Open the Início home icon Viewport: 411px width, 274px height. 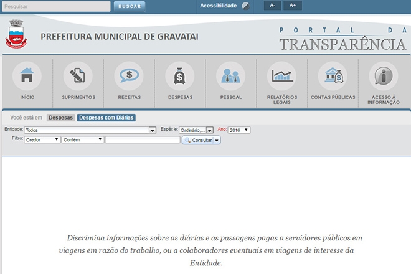(27, 77)
